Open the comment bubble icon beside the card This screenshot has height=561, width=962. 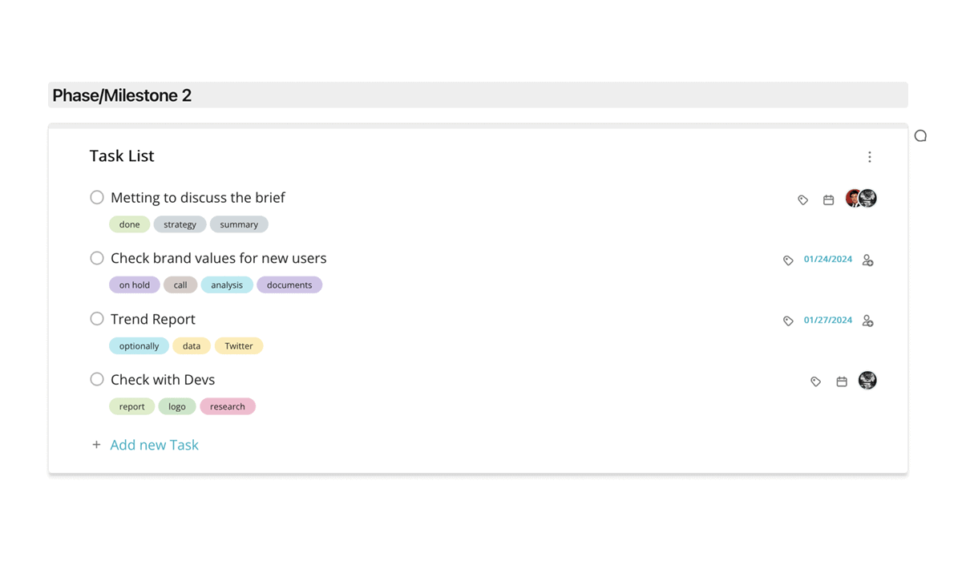tap(920, 135)
